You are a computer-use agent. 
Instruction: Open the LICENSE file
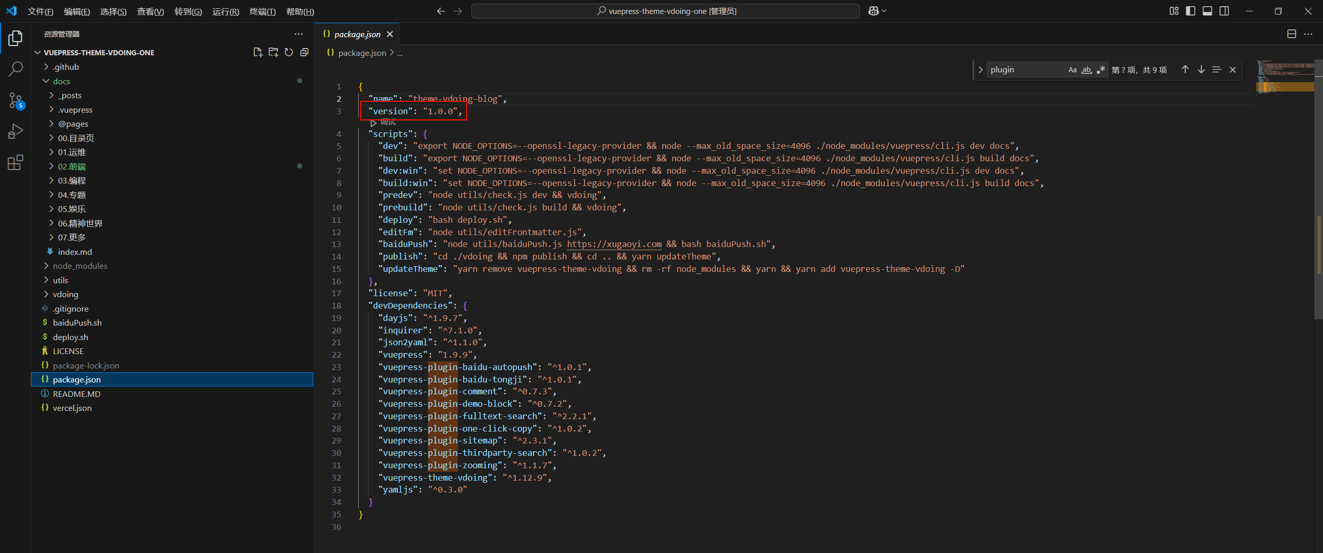click(x=172, y=351)
